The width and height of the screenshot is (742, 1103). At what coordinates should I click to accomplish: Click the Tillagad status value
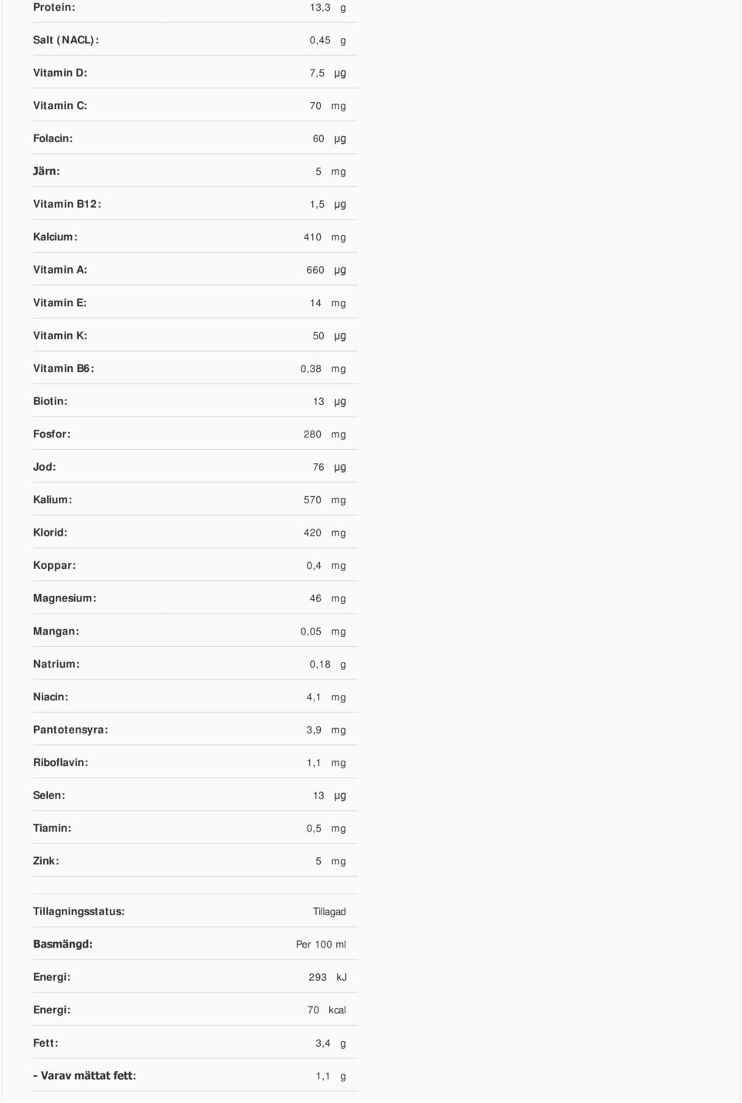[x=329, y=912]
